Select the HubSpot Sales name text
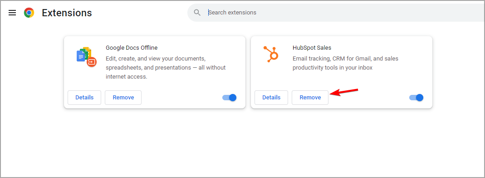This screenshot has height=178, width=485. point(312,48)
